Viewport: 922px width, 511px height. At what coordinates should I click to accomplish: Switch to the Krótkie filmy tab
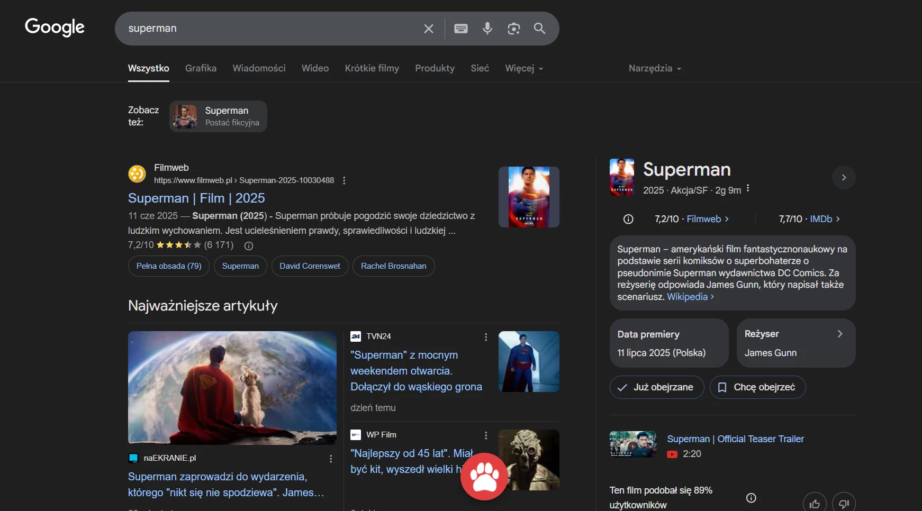372,68
